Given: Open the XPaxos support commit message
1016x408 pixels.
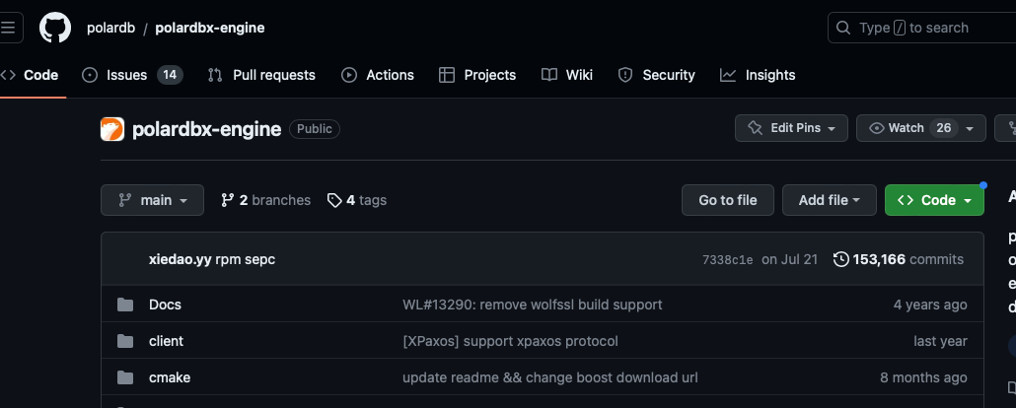Looking at the screenshot, I should coord(511,341).
